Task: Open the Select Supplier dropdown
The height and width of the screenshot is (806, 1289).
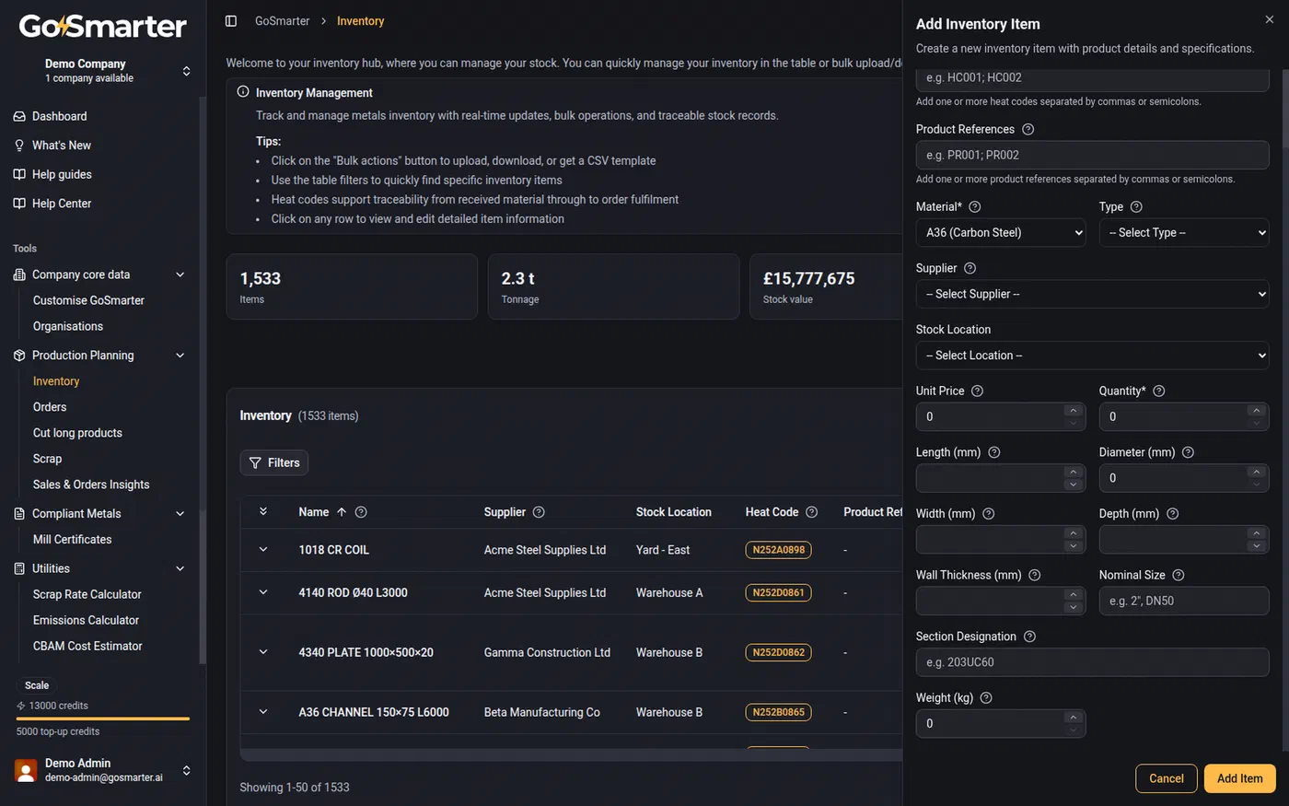Action: click(1093, 294)
